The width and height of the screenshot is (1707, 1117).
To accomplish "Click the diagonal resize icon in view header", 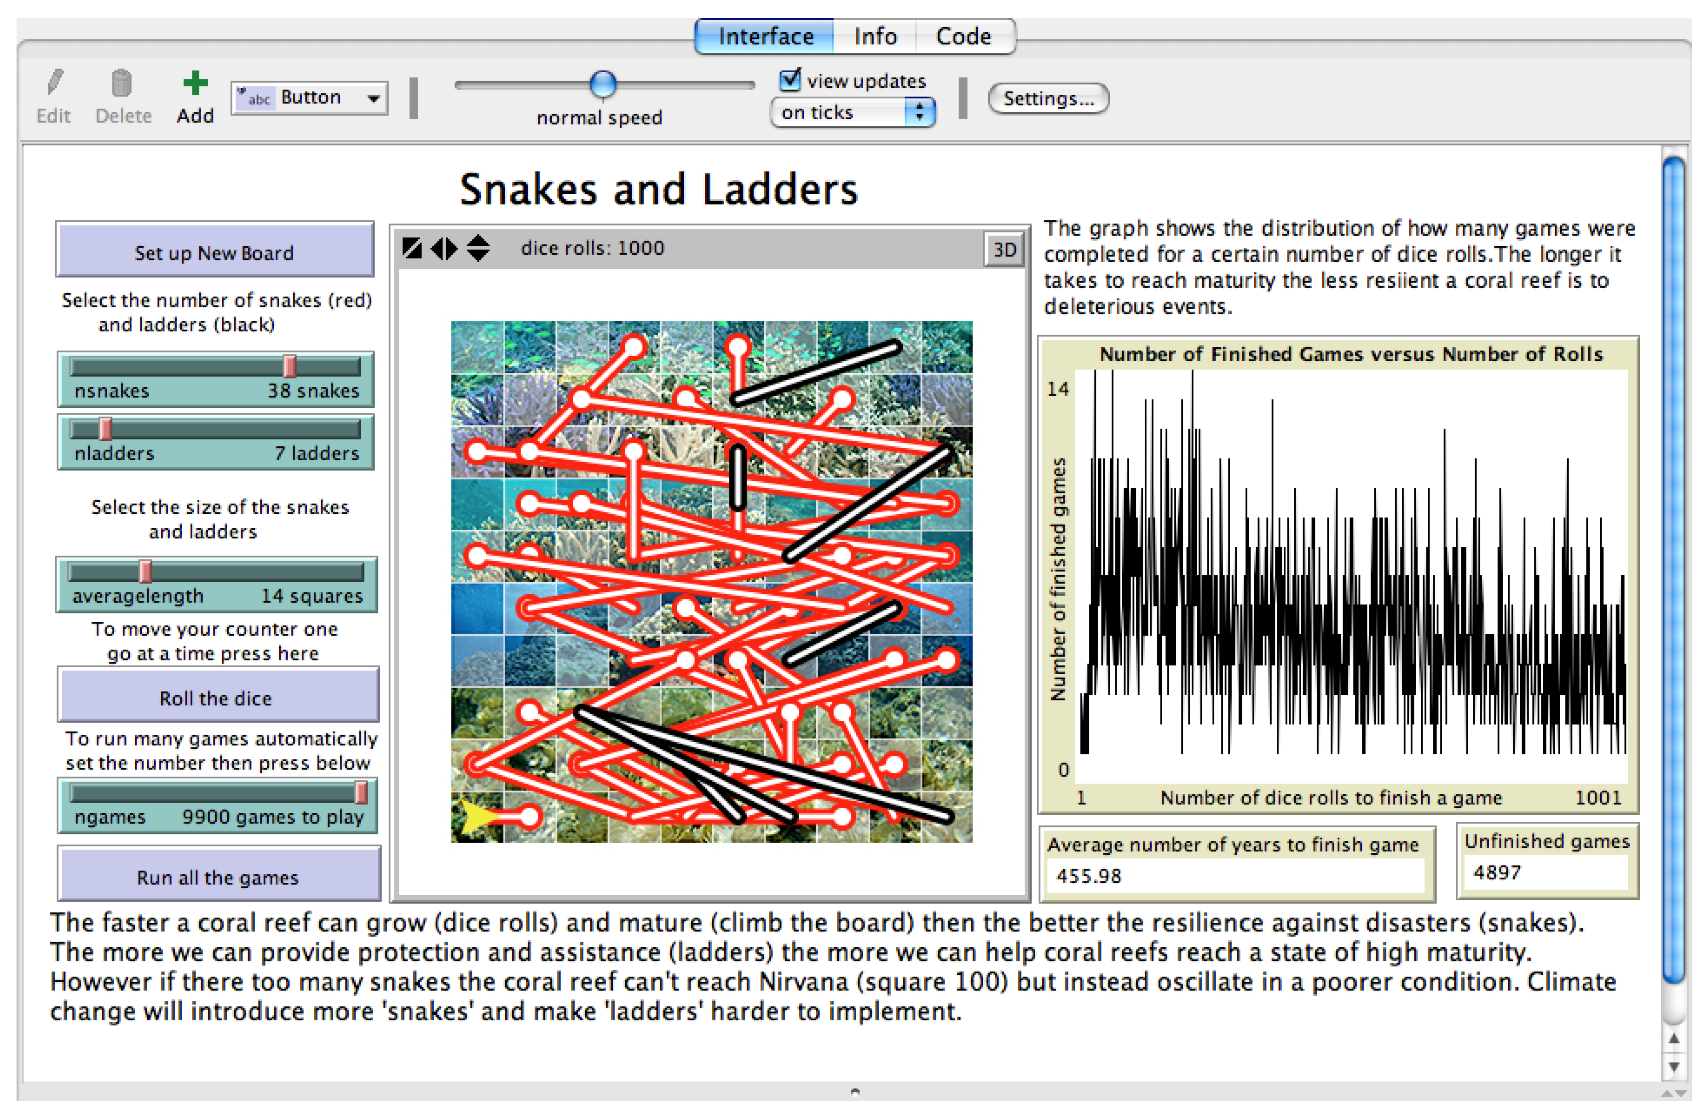I will (412, 248).
